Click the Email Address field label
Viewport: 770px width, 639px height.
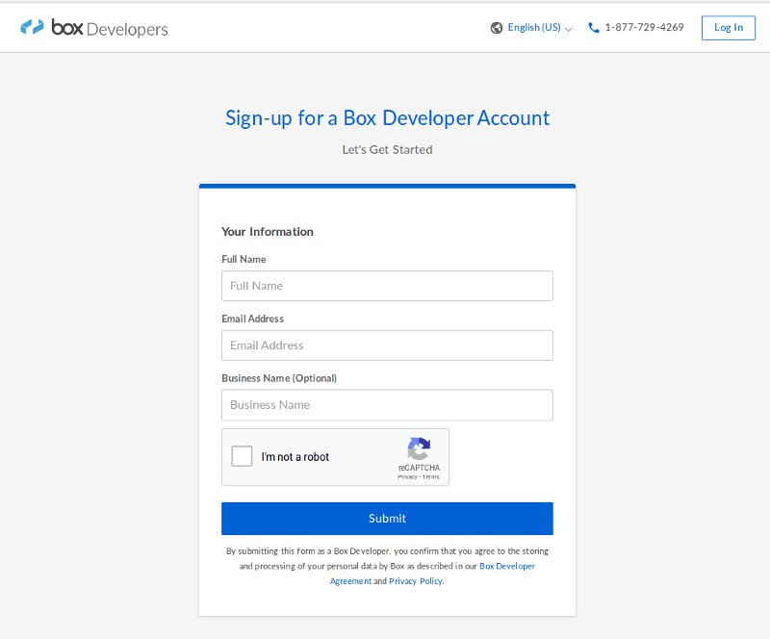(252, 319)
